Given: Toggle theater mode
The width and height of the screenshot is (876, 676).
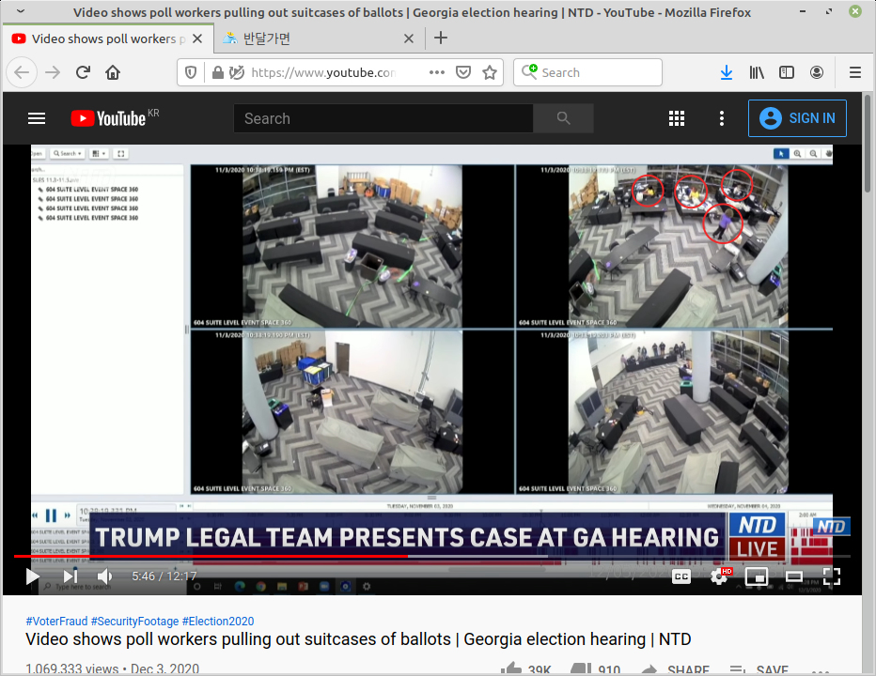Looking at the screenshot, I should point(794,576).
